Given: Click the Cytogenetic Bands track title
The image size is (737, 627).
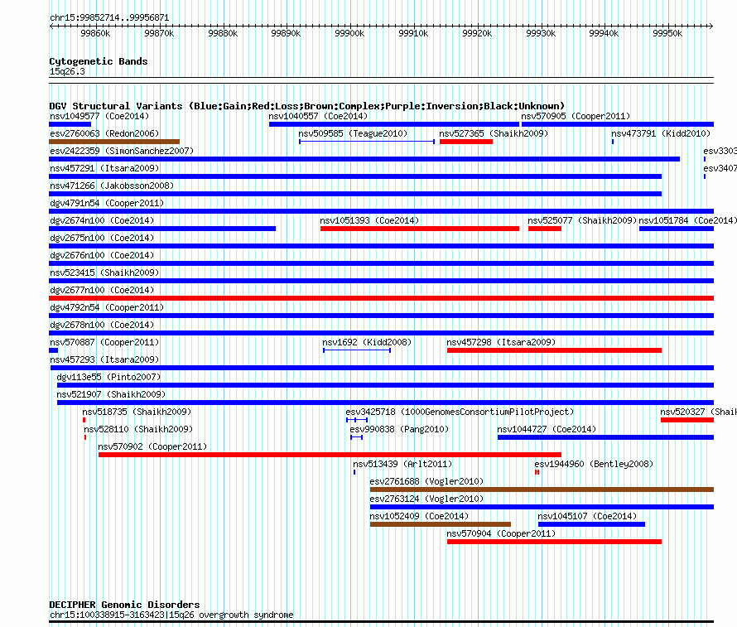Looking at the screenshot, I should [99, 61].
